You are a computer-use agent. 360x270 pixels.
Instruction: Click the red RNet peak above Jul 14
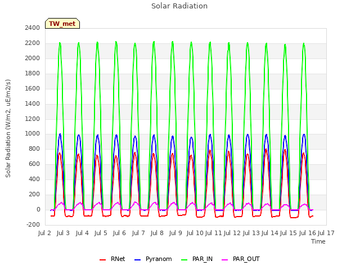(x=266, y=150)
